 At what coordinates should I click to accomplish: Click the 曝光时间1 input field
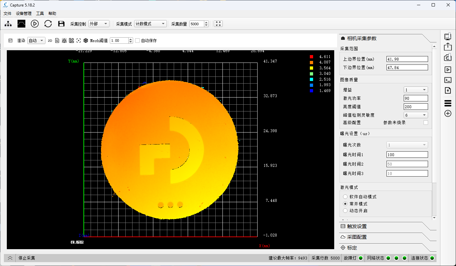[x=407, y=155]
